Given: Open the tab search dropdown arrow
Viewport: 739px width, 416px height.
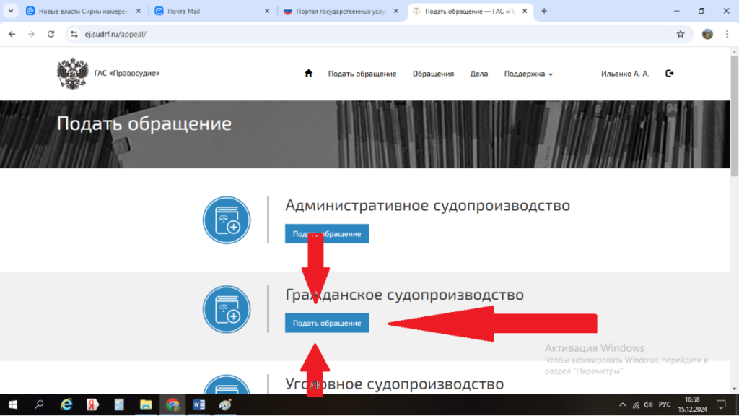Looking at the screenshot, I should 10,11.
